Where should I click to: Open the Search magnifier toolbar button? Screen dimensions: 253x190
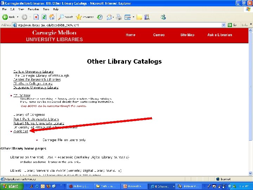click(65, 17)
